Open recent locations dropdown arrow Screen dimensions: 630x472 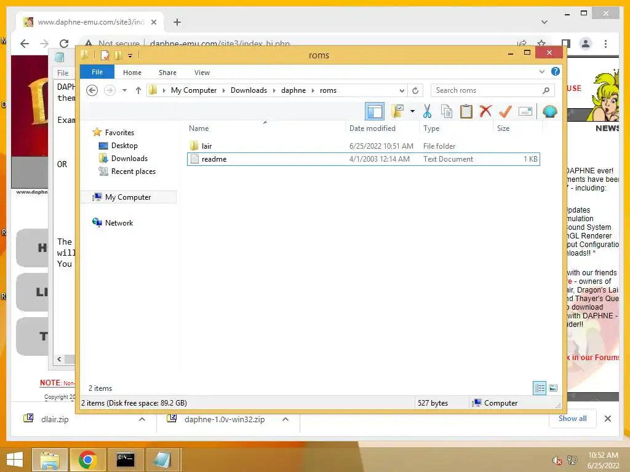click(124, 90)
